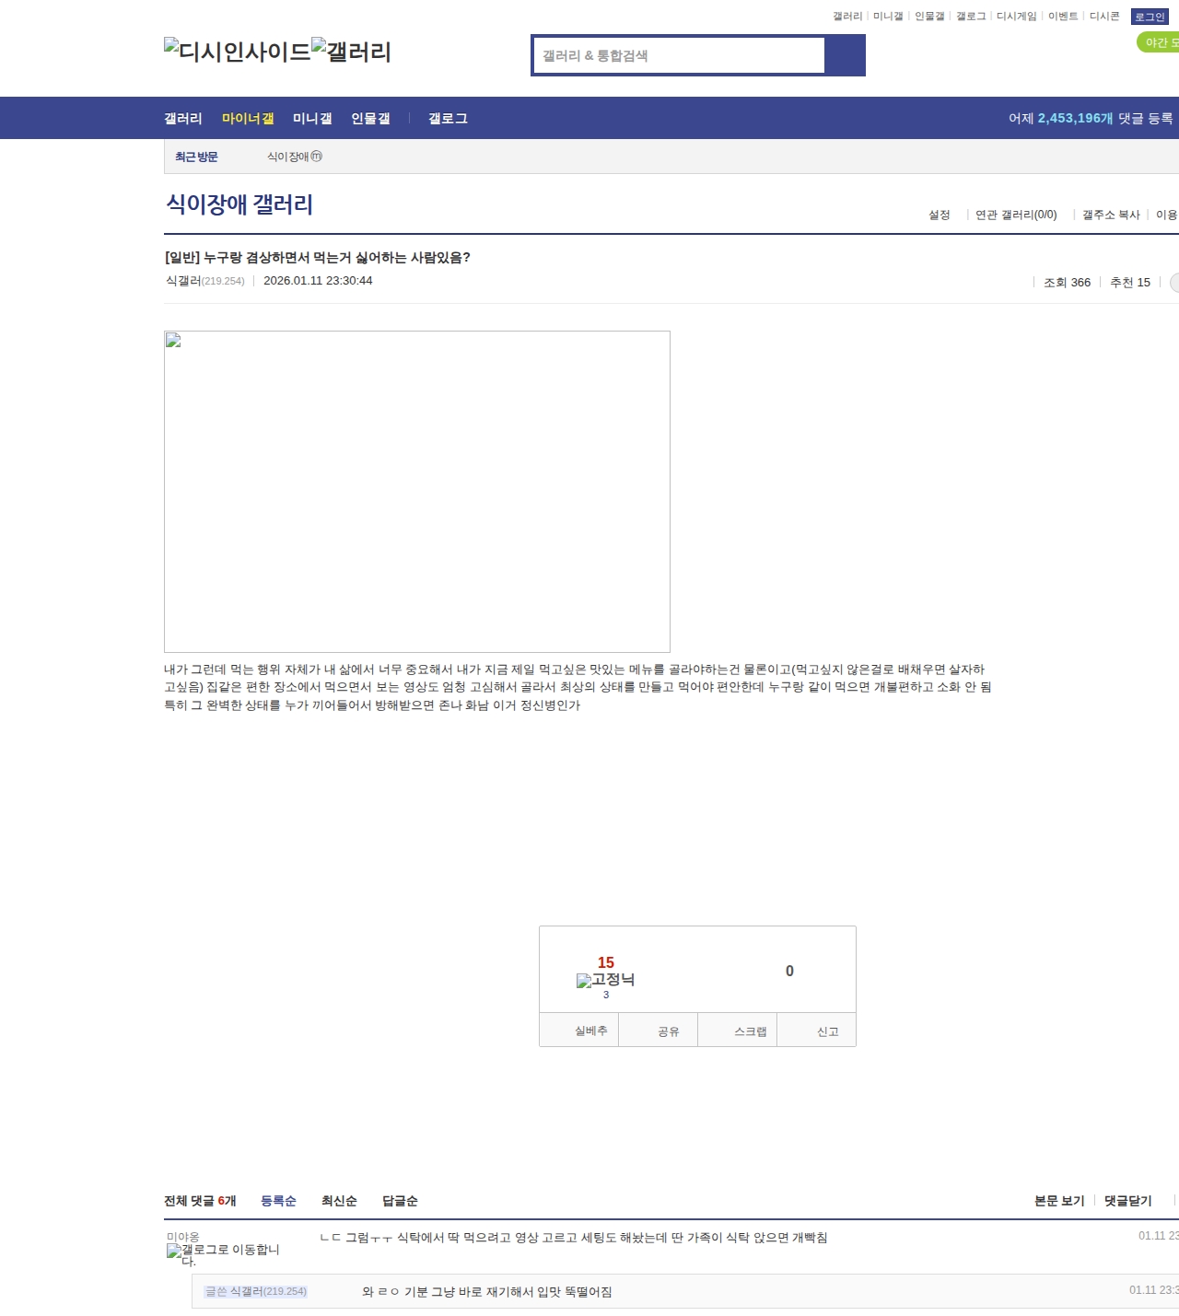Click the ⓜ icon next to 식이장애
1179x1316 pixels.
pyautogui.click(x=317, y=157)
